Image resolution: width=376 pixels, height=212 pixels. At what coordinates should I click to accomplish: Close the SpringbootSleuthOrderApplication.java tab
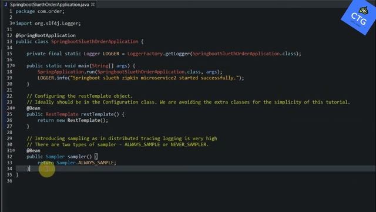[x=93, y=4]
